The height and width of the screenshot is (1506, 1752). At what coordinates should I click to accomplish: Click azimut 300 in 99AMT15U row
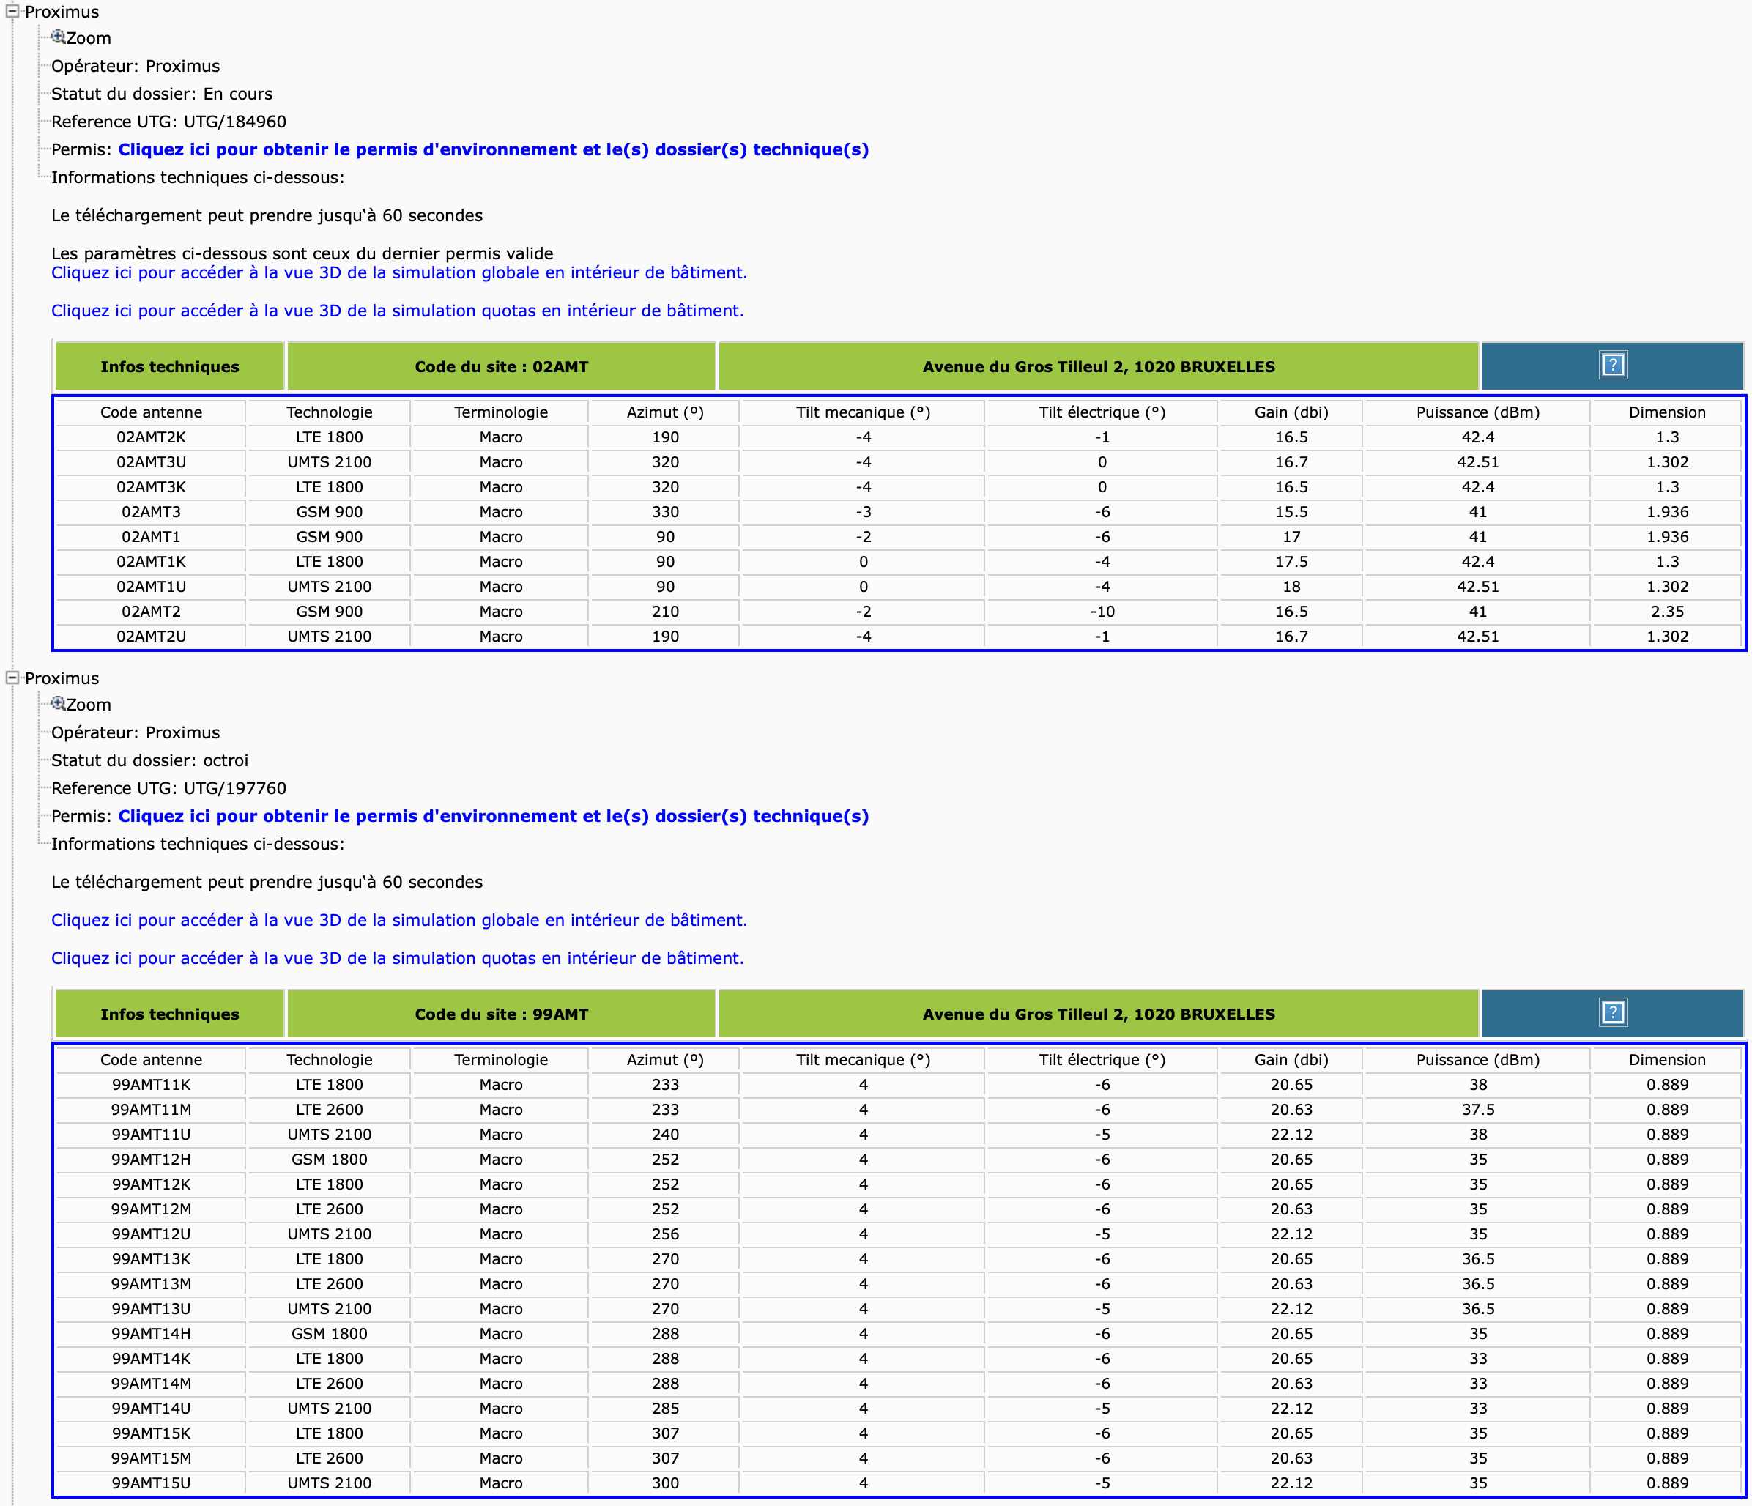click(666, 1483)
